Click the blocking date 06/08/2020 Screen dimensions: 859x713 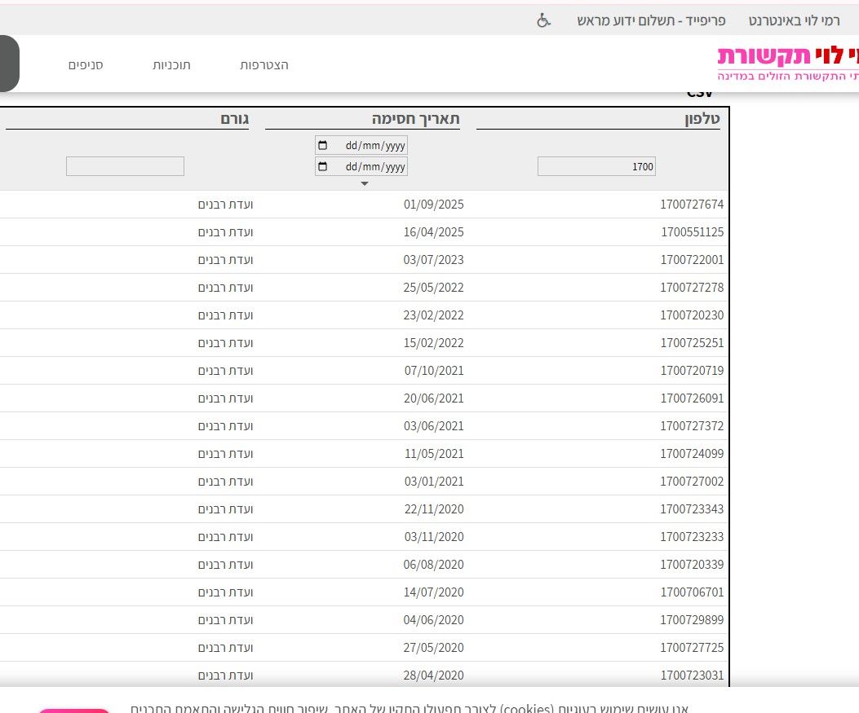[433, 565]
